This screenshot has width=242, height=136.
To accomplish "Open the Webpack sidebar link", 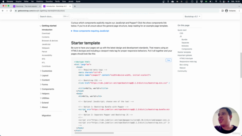I will point(46,48).
